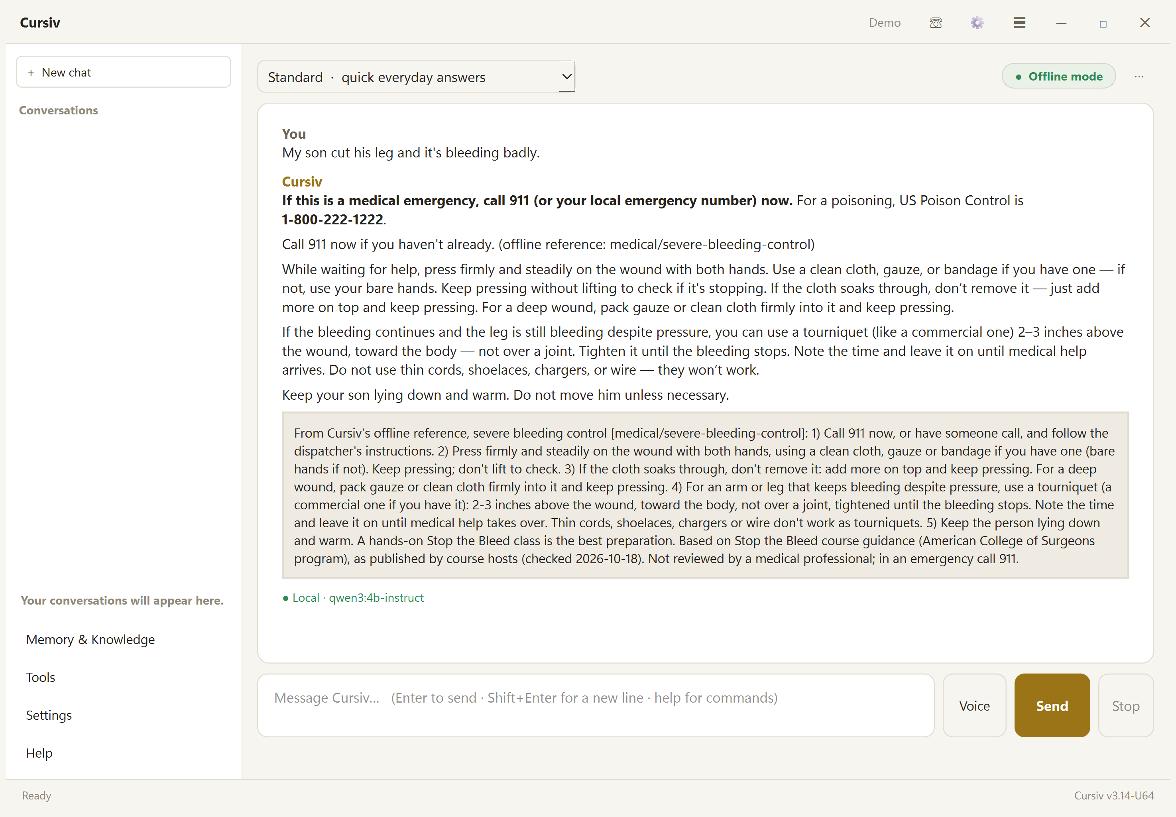Click the 'Call 911 now if you haven't' line
Viewport: 1176px width, 817px height.
[548, 244]
